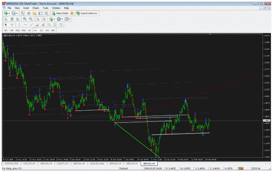This screenshot has height=172, width=273.
Task: Select the trendline drawing tool
Action: coord(31,25)
